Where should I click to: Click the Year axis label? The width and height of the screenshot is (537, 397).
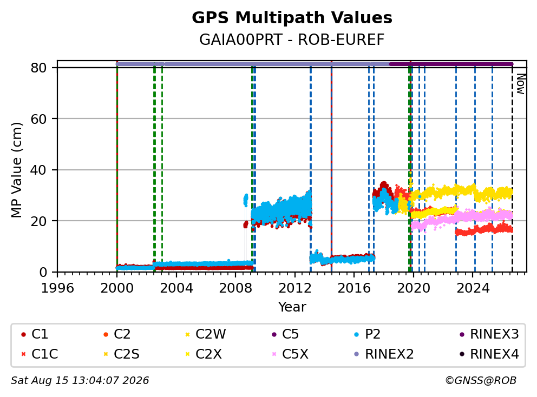pyautogui.click(x=292, y=307)
